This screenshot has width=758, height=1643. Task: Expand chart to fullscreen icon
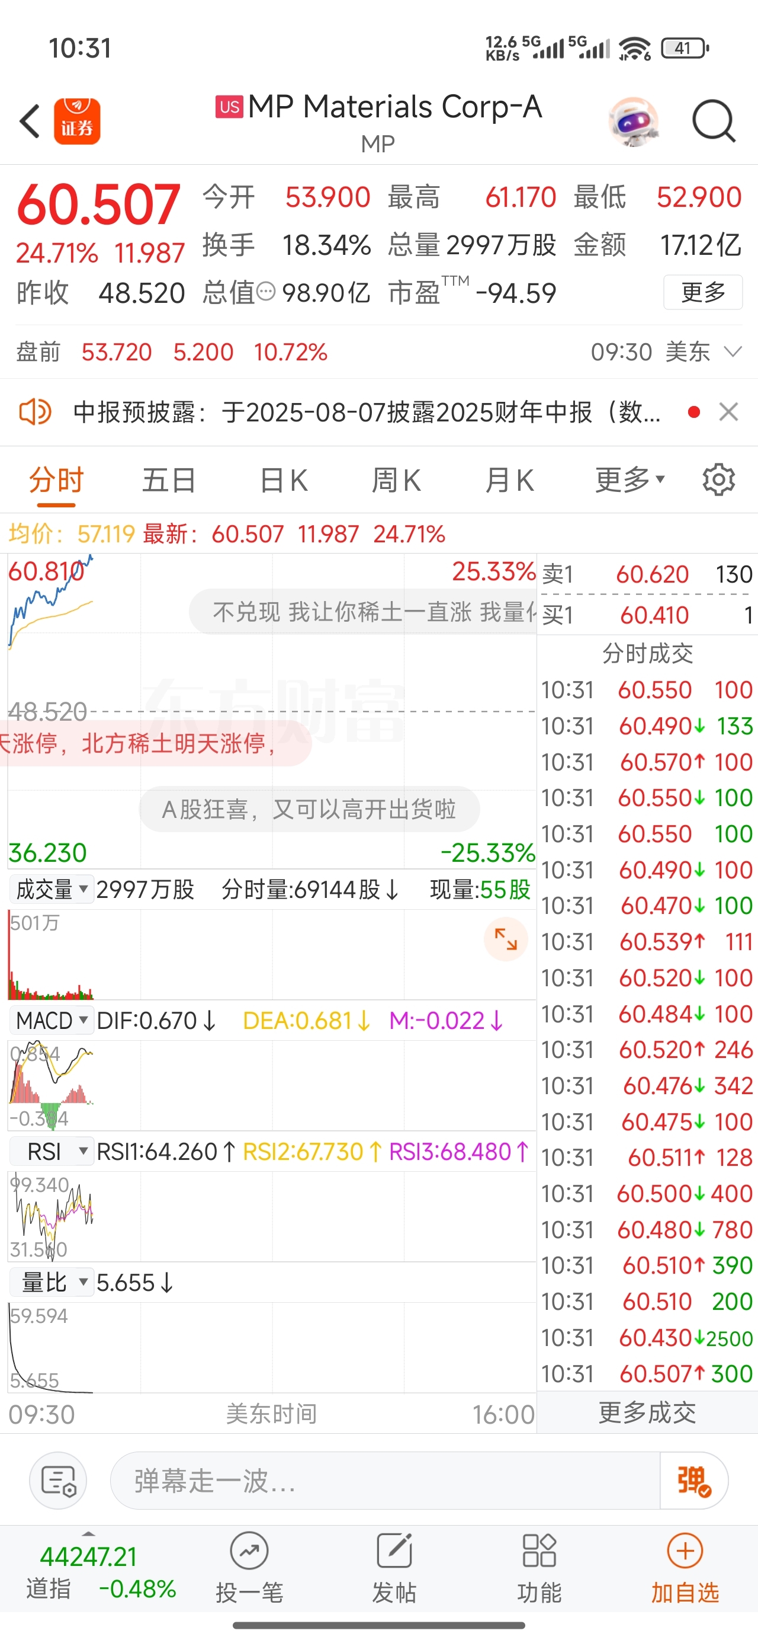pyautogui.click(x=506, y=939)
